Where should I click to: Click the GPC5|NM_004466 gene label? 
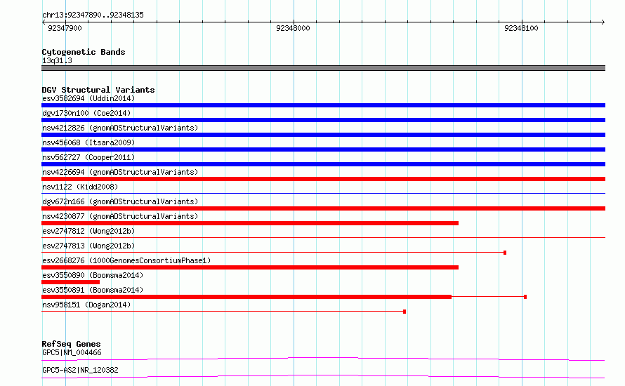point(72,352)
